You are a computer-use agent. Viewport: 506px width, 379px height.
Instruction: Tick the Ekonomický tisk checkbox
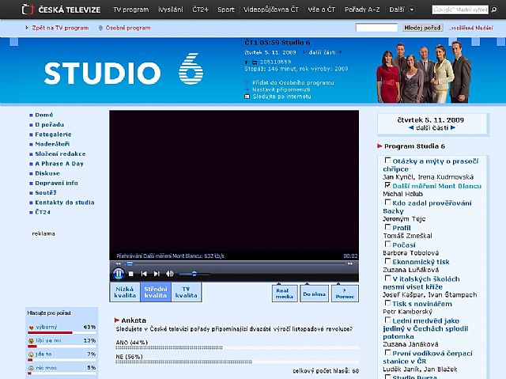point(387,261)
